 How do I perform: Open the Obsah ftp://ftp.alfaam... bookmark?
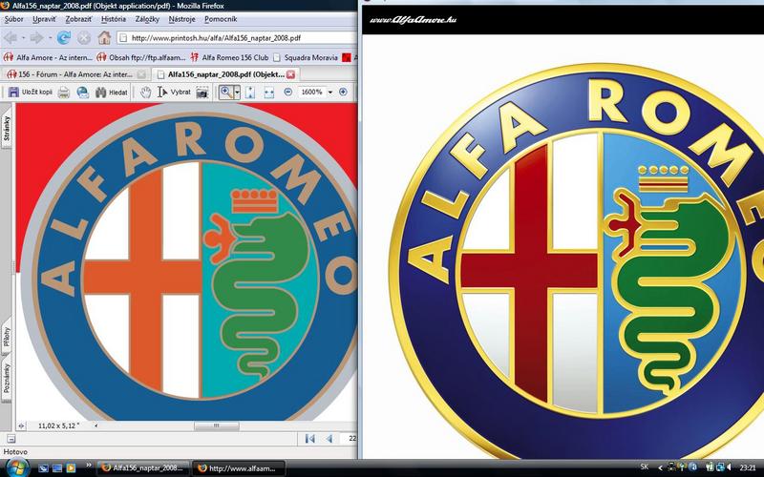(x=141, y=57)
